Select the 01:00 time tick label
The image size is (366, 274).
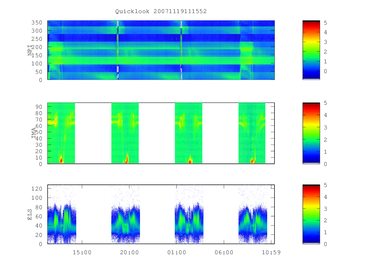click(177, 252)
